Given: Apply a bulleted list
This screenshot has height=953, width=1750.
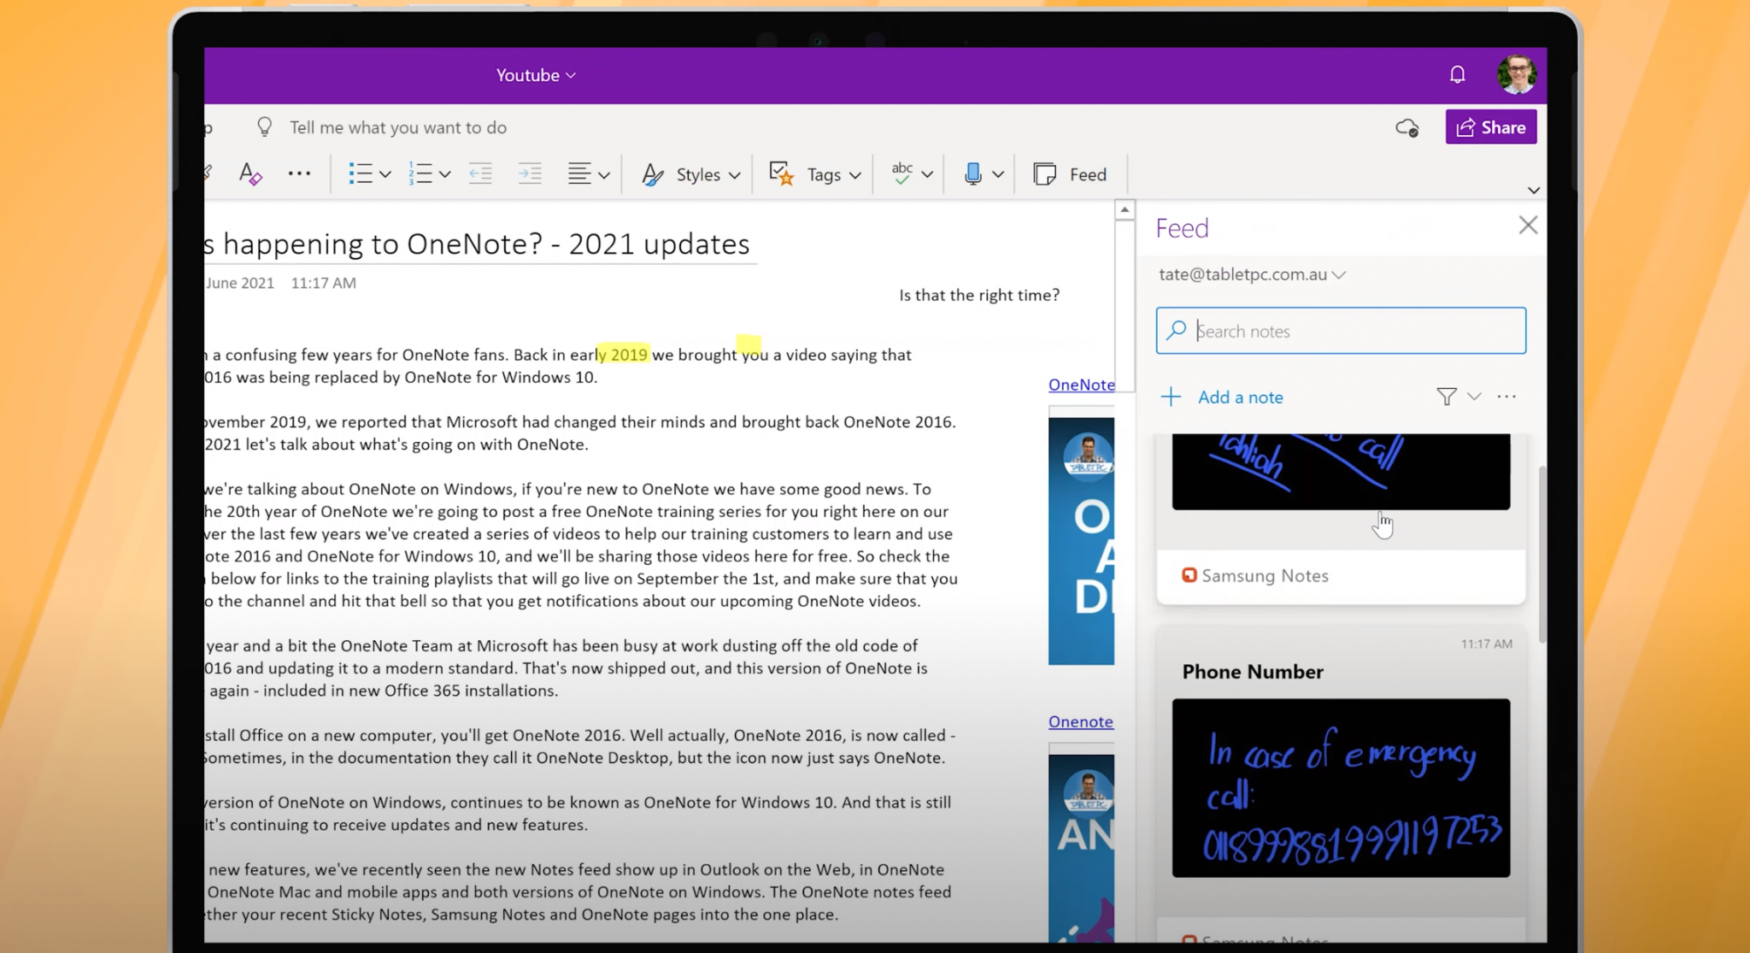Looking at the screenshot, I should [360, 174].
